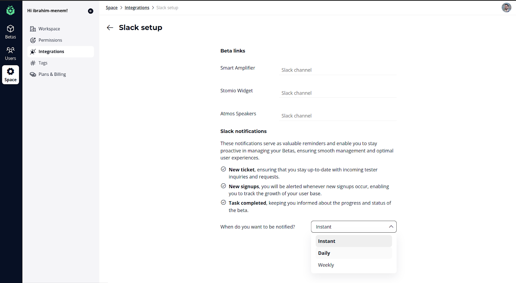Click the Smart Amplifier Slack channel field
The width and height of the screenshot is (516, 283).
[337, 70]
